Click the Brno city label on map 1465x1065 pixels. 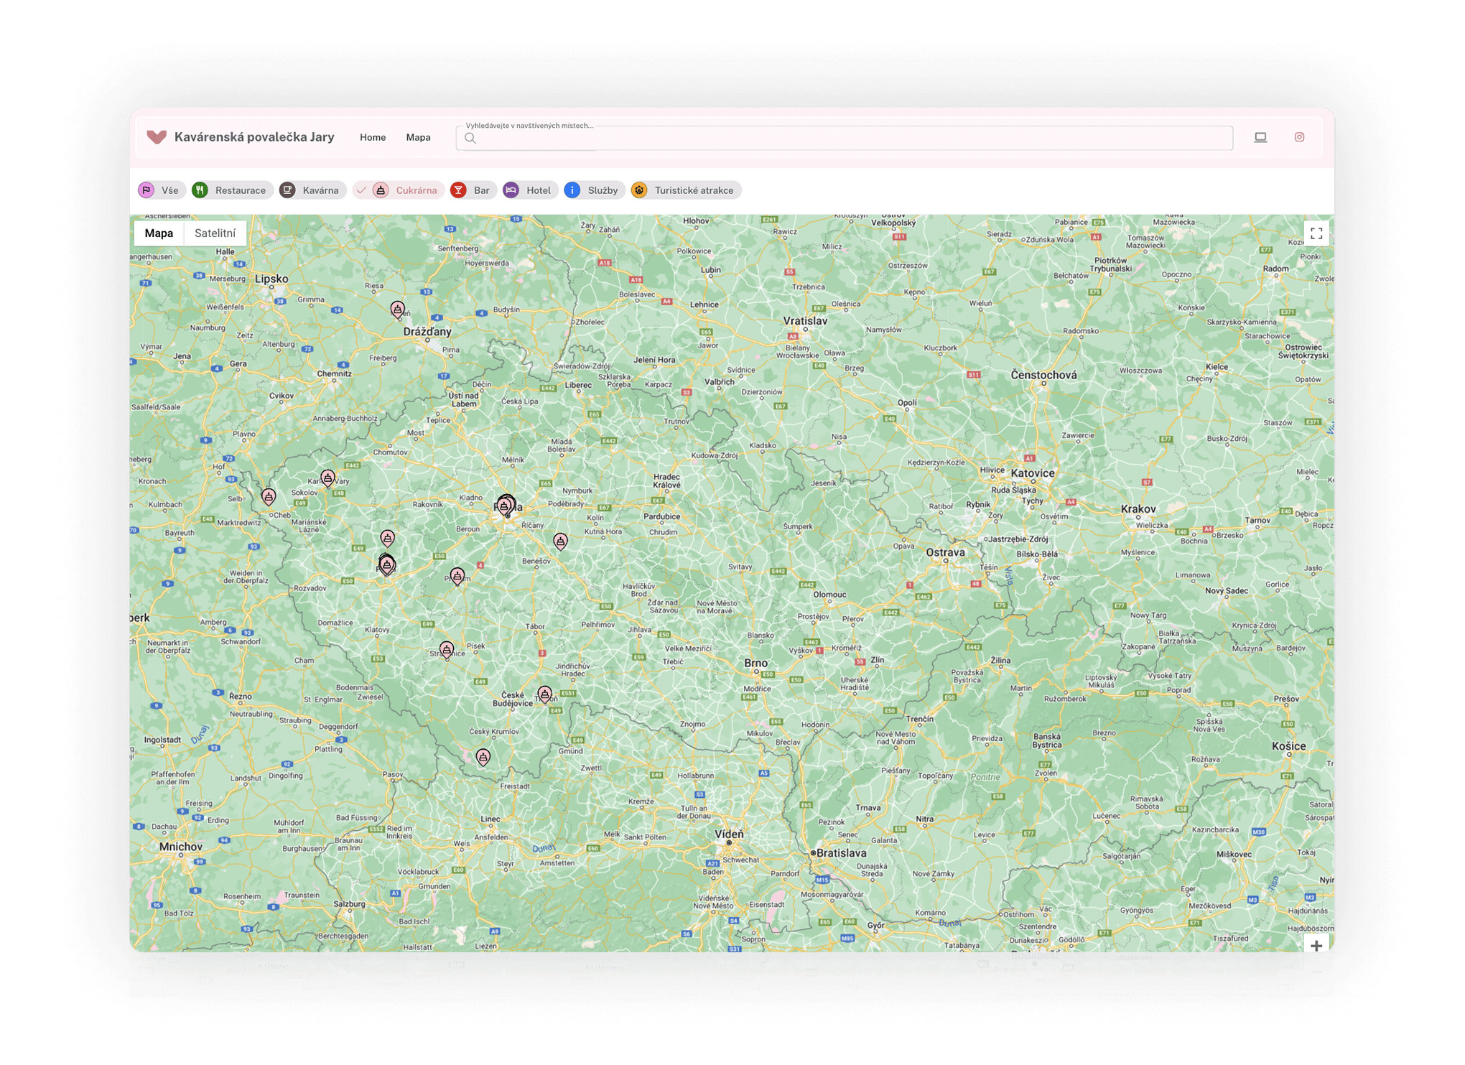(755, 663)
